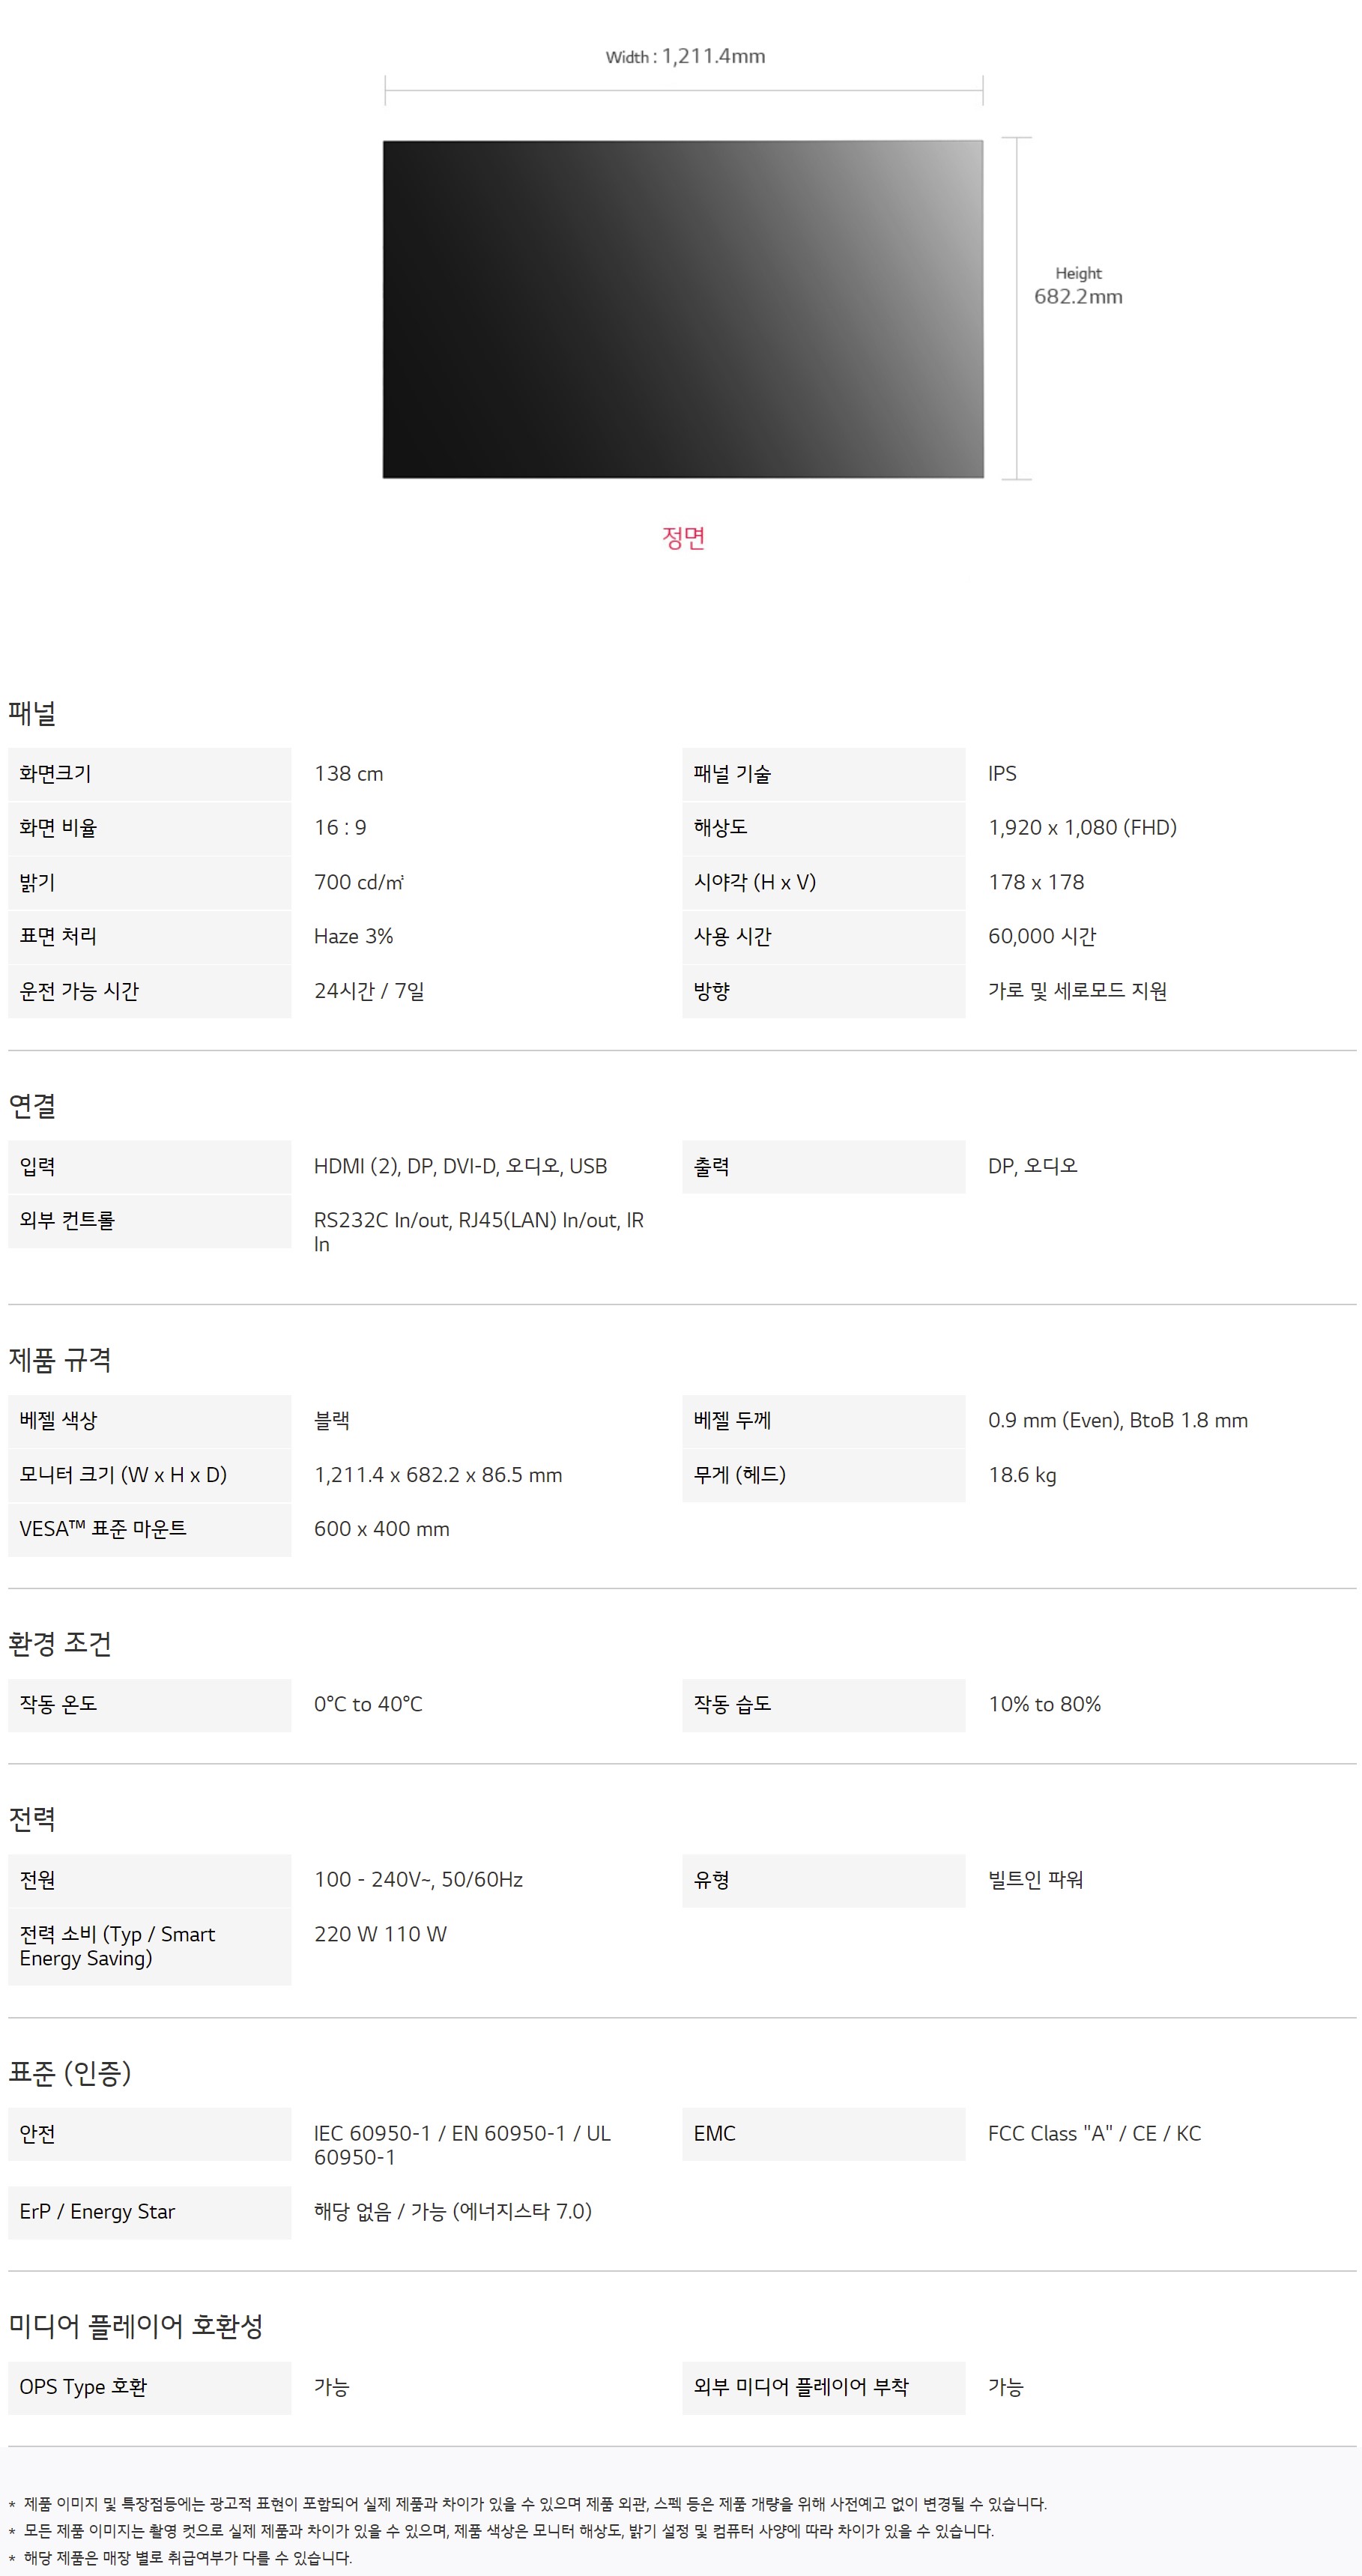Select the red 정면 view label

683,538
